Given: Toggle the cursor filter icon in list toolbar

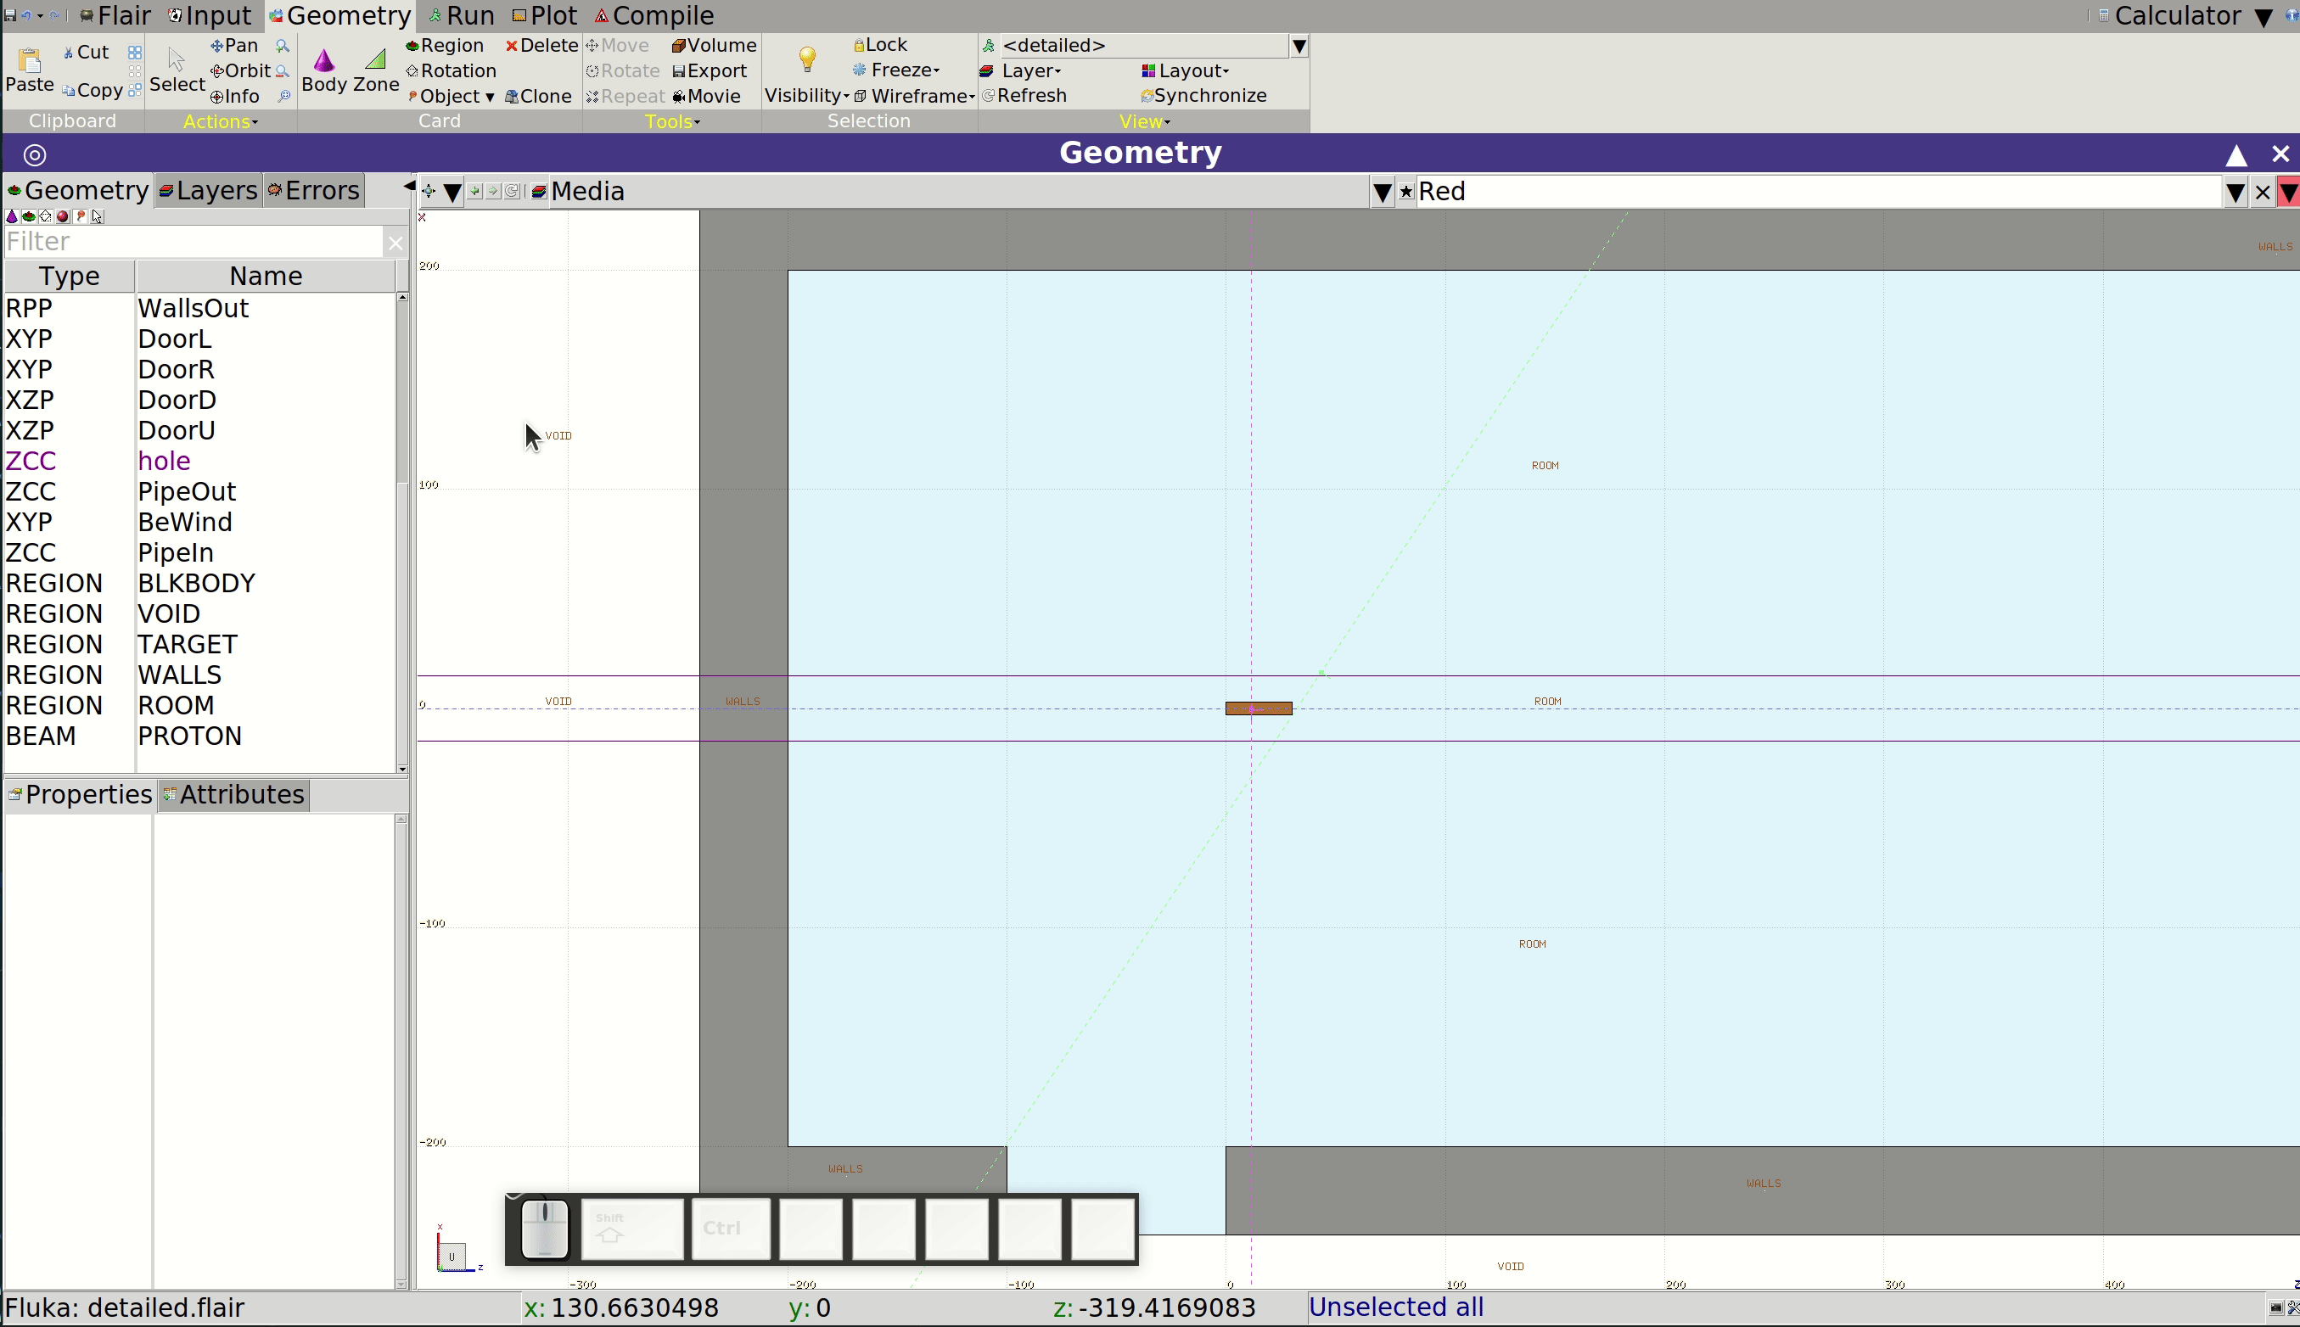Looking at the screenshot, I should 98,217.
